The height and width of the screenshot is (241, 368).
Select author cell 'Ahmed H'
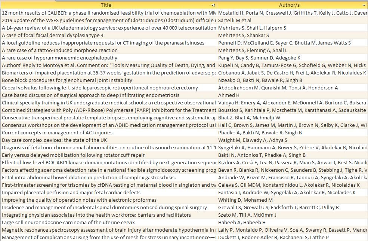tap(293, 95)
